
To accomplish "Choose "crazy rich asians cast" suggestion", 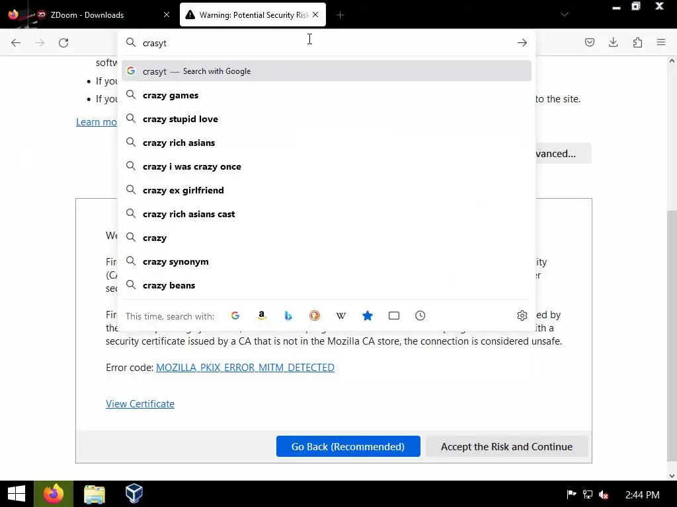I will [327, 214].
